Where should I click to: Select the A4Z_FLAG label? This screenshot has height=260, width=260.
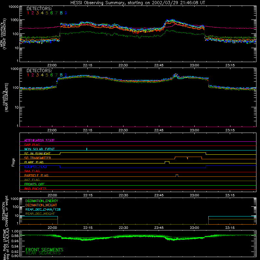click(32, 180)
